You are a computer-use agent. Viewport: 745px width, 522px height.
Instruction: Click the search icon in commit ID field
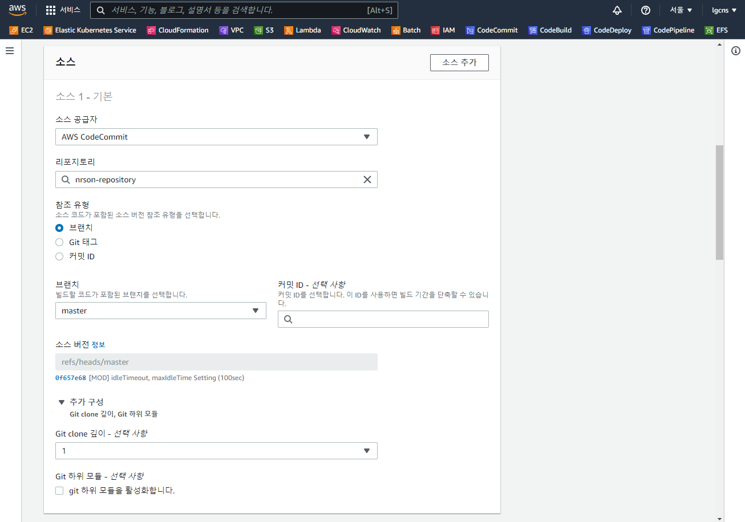point(288,319)
